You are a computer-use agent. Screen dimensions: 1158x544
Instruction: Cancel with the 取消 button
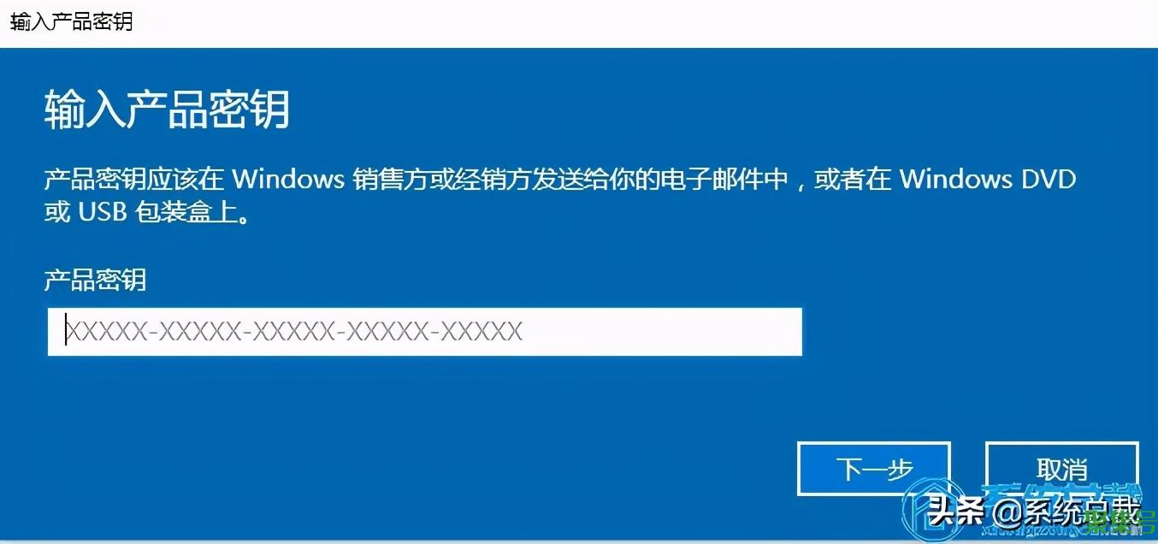pos(1061,469)
